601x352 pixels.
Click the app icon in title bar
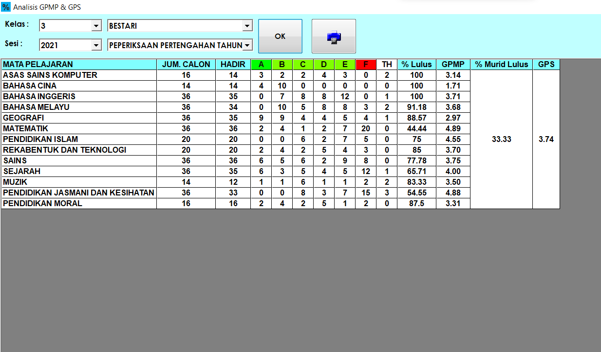click(6, 7)
